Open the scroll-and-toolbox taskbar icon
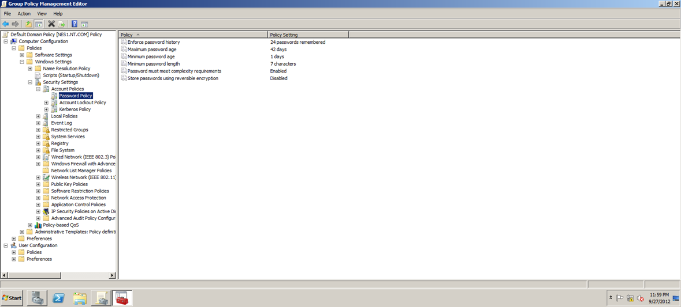The width and height of the screenshot is (681, 307). [x=101, y=298]
